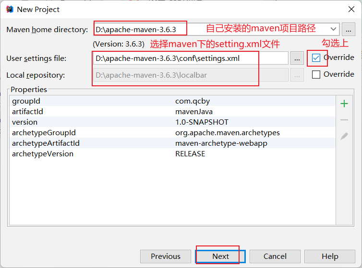The width and height of the screenshot is (362, 268).
Task: Select the archetypeGroupId property row
Action: pyautogui.click(x=172, y=133)
